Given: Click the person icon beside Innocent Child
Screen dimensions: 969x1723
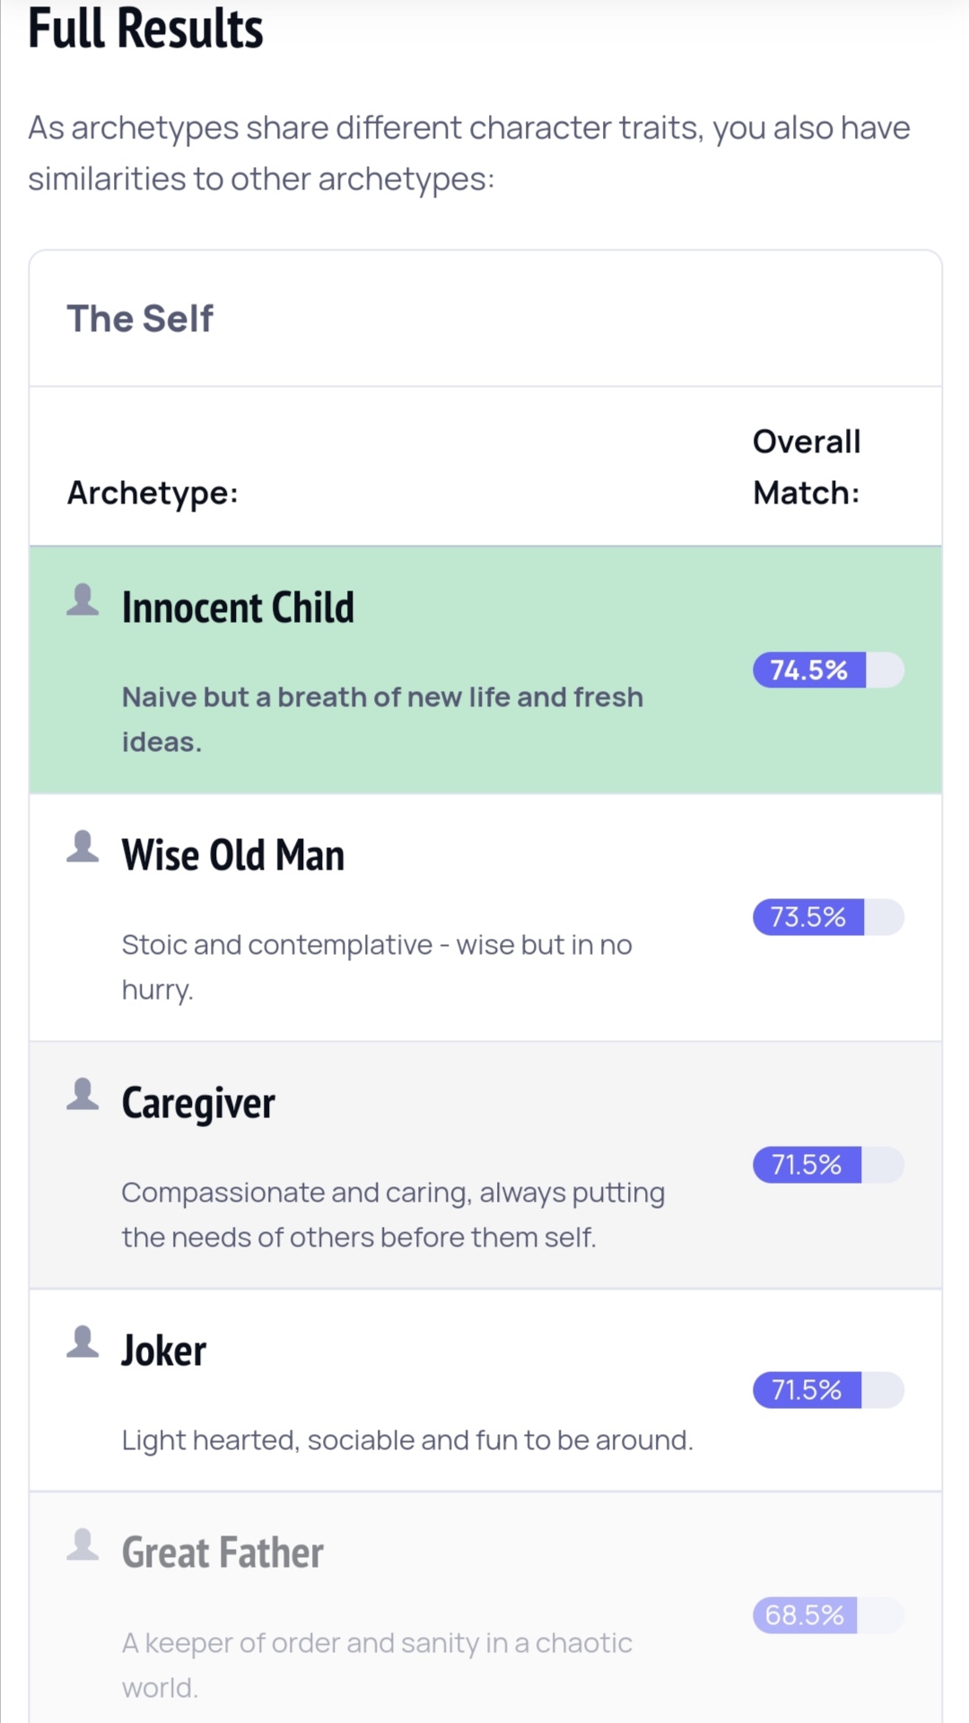Looking at the screenshot, I should click(x=83, y=599).
